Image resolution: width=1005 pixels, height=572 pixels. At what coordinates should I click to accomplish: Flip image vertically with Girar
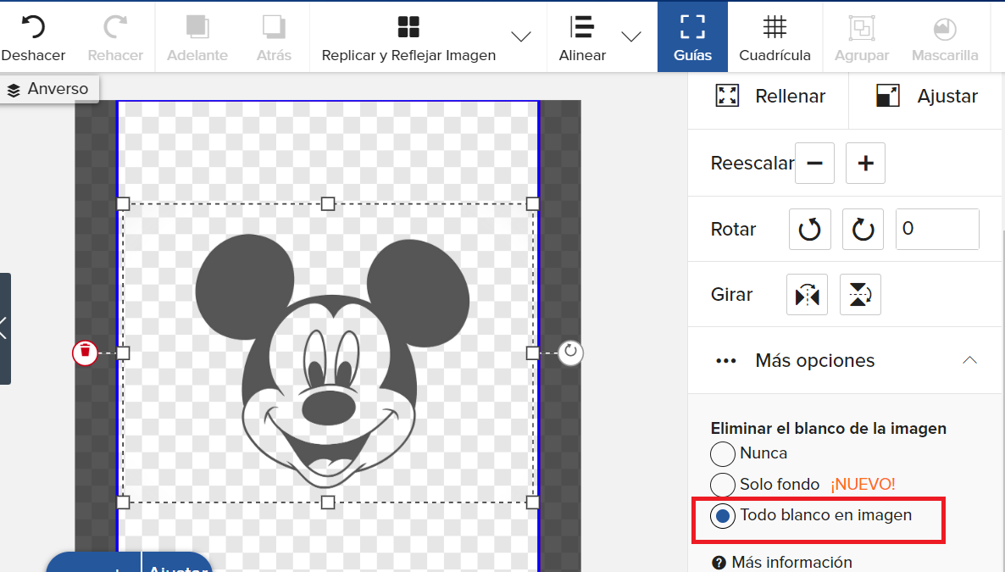click(x=860, y=294)
